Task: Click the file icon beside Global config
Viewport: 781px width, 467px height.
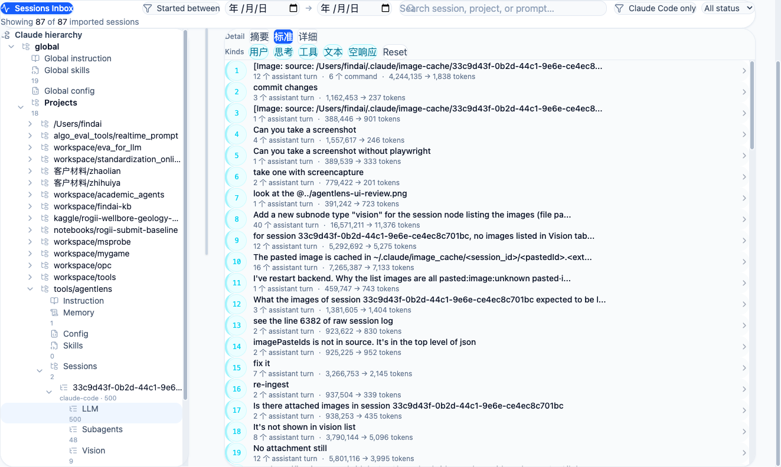Action: click(x=35, y=91)
